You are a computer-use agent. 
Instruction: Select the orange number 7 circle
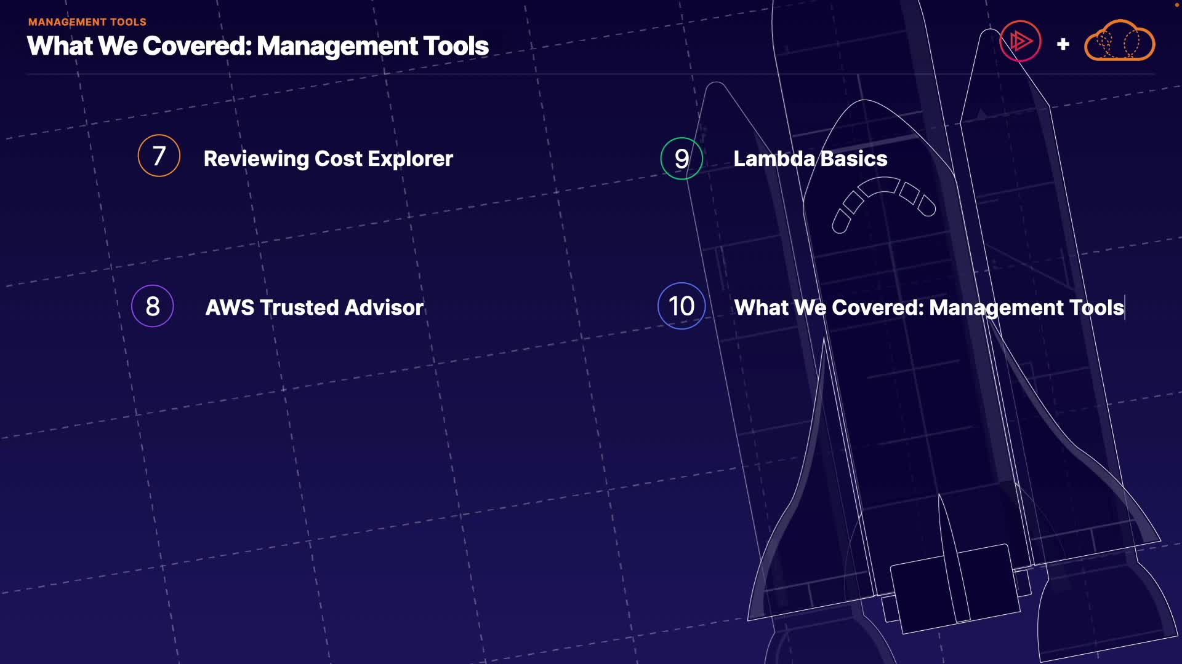[x=159, y=156]
